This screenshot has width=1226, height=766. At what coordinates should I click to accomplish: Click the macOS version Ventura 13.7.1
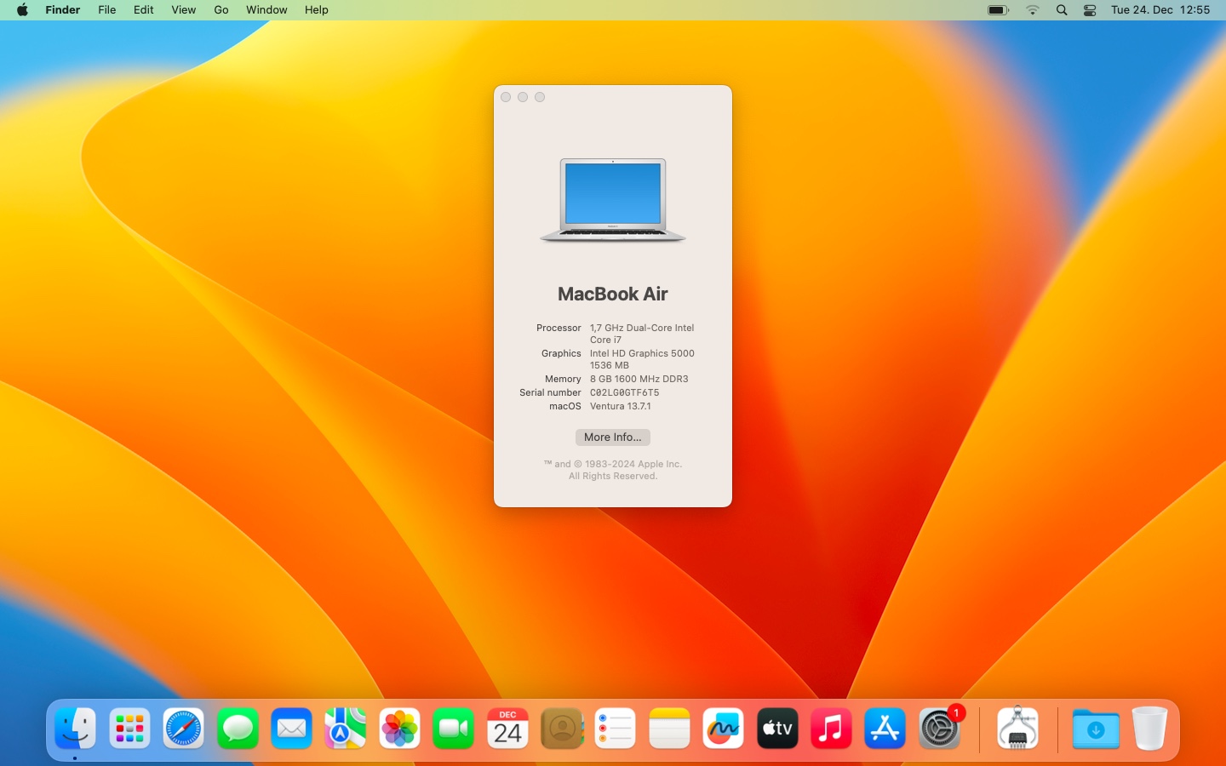(x=621, y=406)
